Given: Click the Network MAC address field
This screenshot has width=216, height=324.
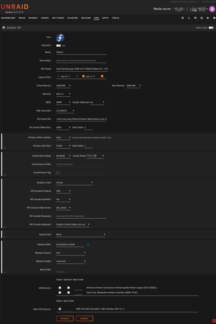Looking at the screenshot, I should 70,245.
